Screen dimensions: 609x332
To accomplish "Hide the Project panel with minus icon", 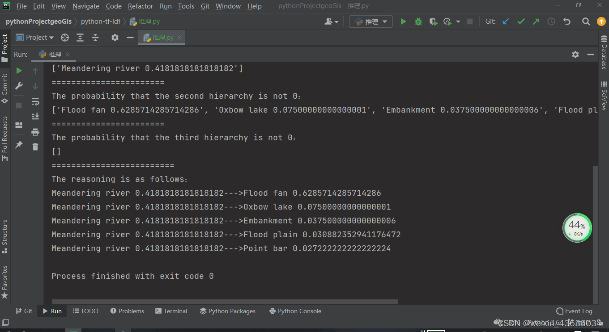I will click(130, 38).
